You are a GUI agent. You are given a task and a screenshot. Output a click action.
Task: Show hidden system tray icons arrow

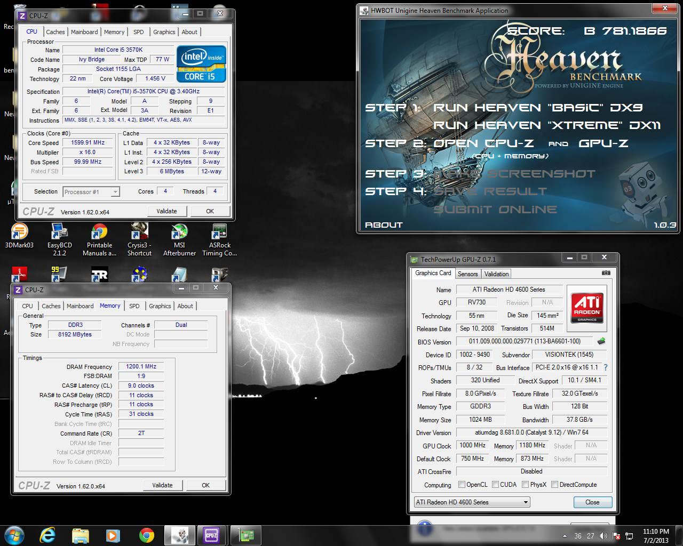click(x=565, y=536)
